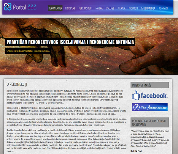Image resolution: width=178 pixels, height=154 pixels.
Task: Click the facebook wordmark in sidebar
Action: (154, 95)
